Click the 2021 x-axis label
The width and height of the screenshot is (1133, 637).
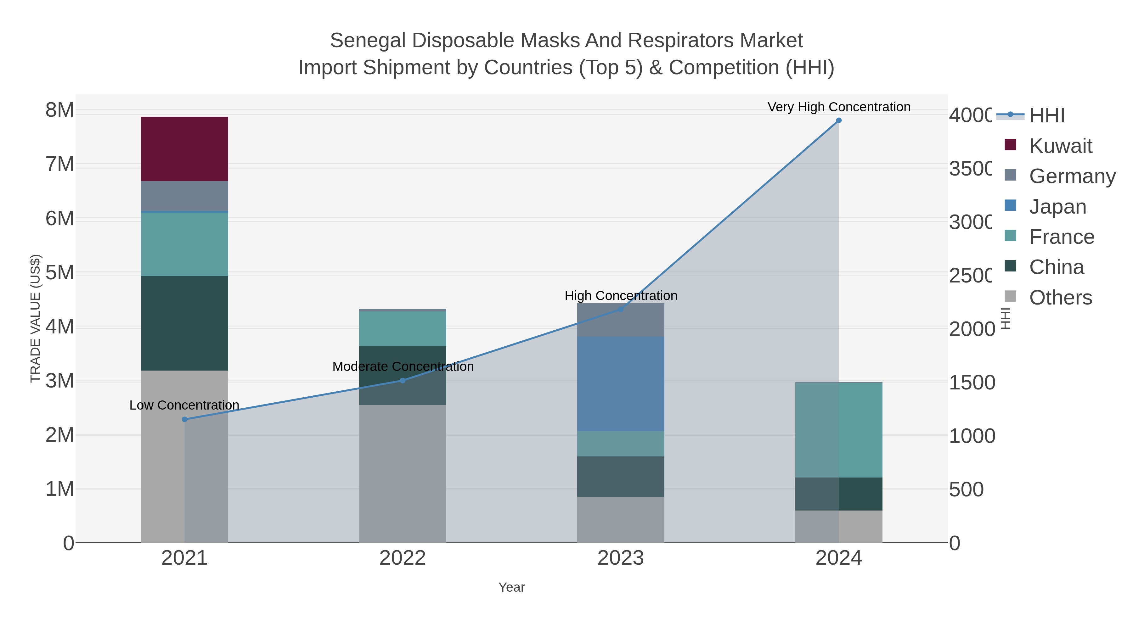pyautogui.click(x=184, y=558)
